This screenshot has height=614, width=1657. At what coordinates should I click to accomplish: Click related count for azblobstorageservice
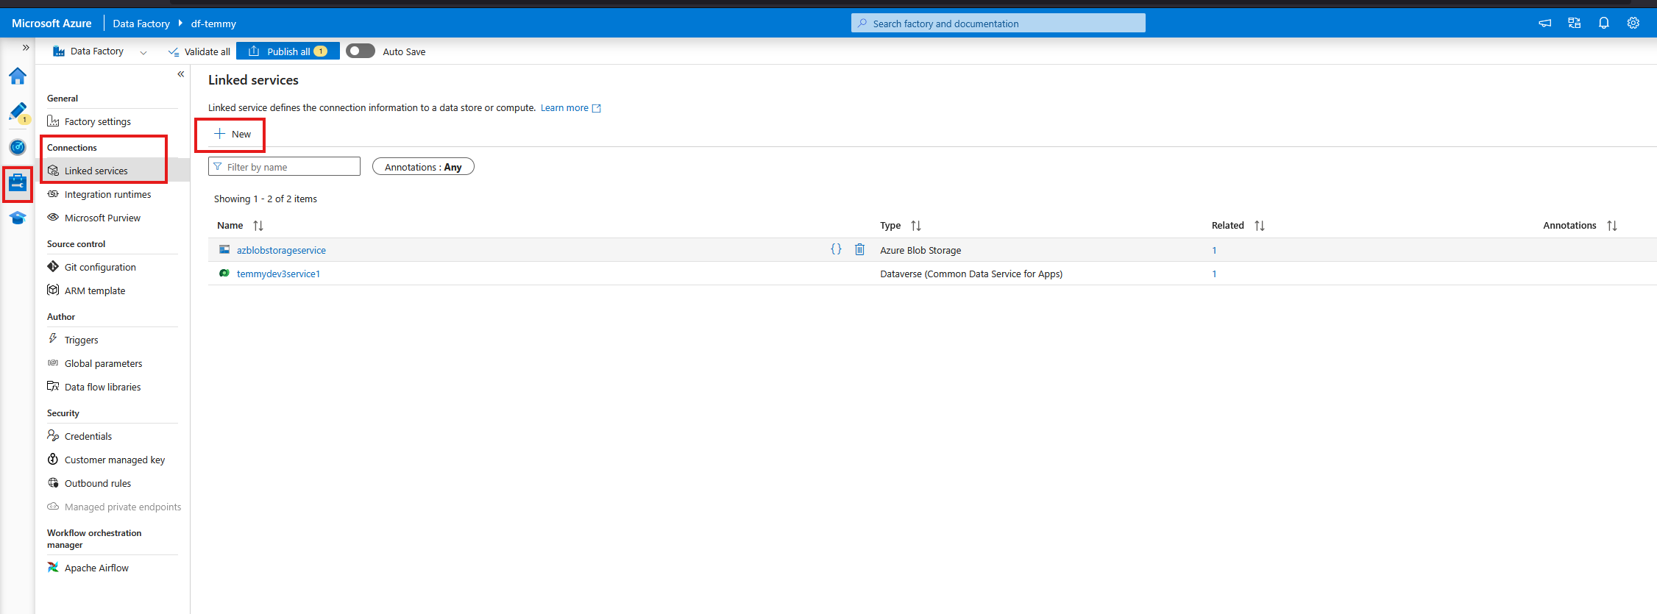coord(1214,251)
